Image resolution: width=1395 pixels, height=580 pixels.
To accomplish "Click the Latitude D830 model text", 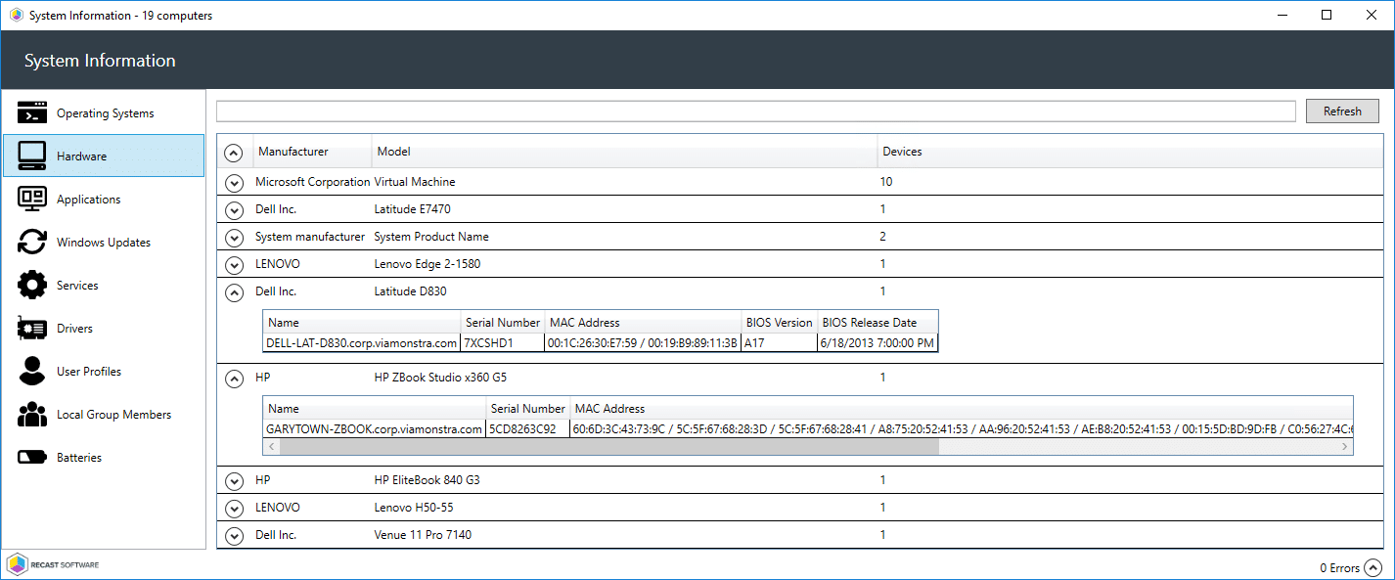I will click(410, 291).
